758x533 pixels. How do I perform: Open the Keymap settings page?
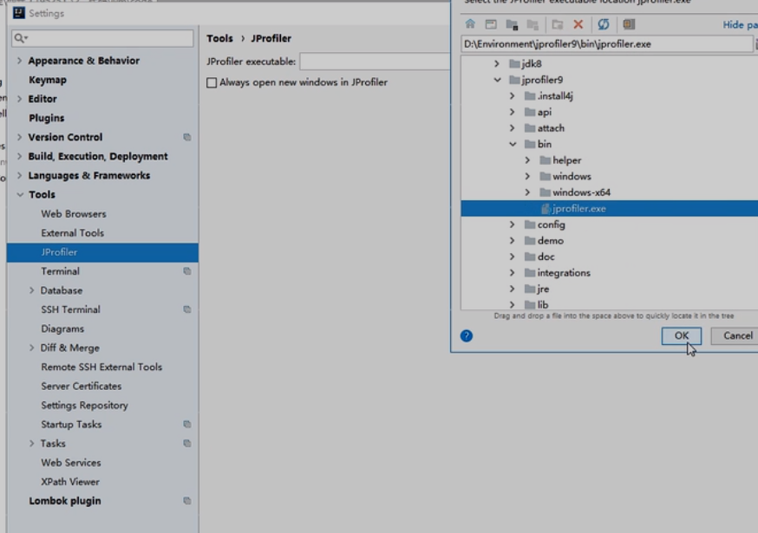click(x=48, y=80)
